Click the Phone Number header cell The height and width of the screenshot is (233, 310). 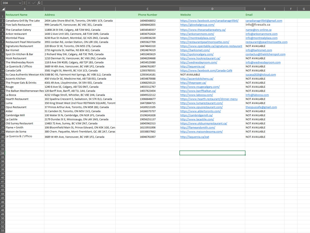point(148,15)
